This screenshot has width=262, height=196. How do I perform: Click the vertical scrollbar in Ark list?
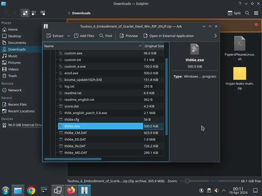[x=166, y=97]
